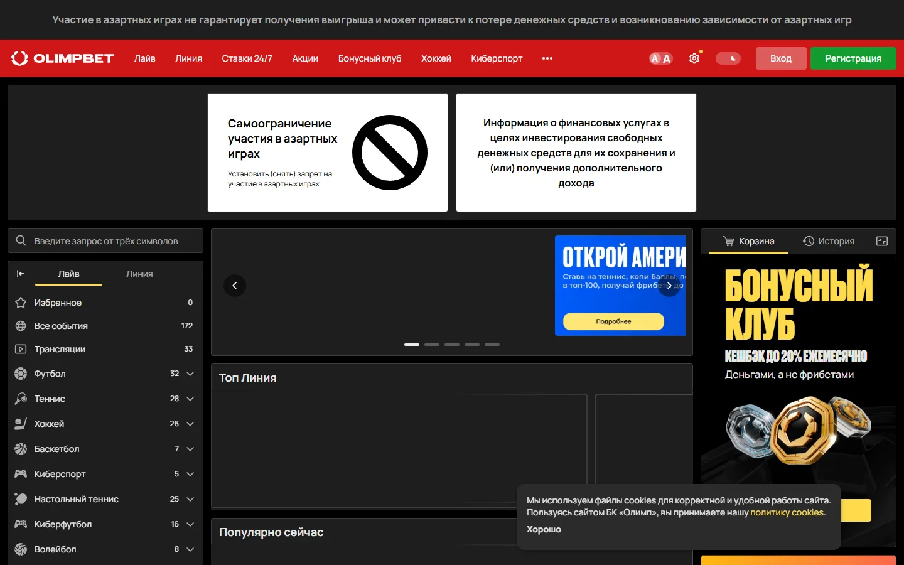
Task: Click the Избранное star icon
Action: 21,303
